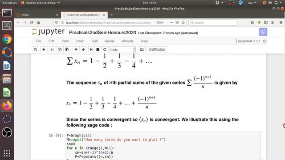
Task: Go back in browser history
Action: point(18,23)
